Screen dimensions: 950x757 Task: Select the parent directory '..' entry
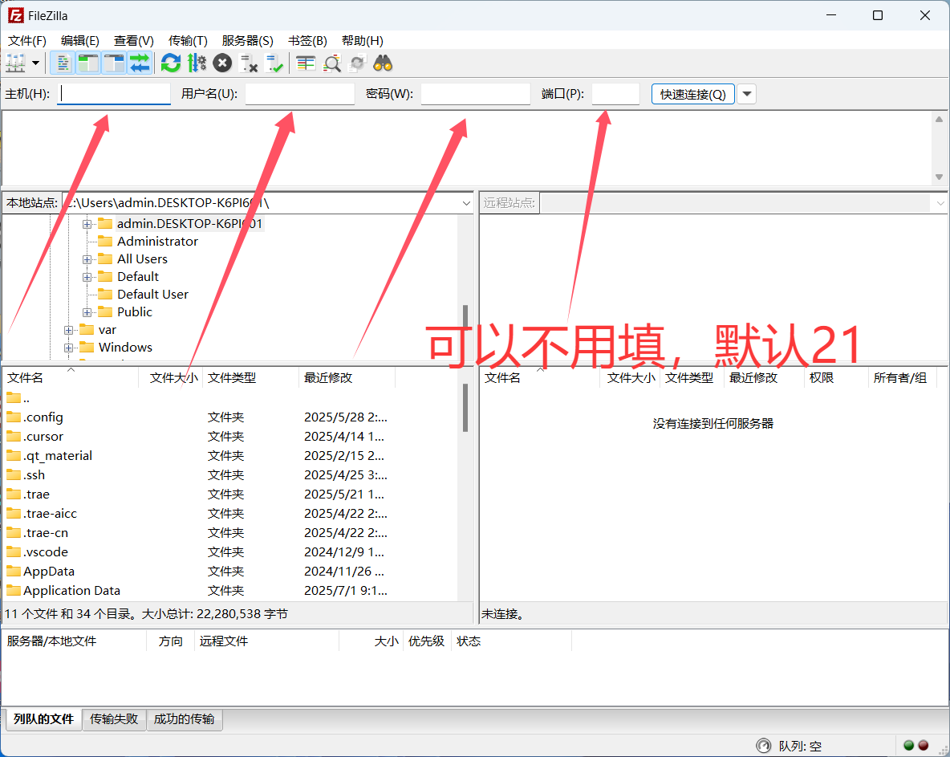click(230, 398)
